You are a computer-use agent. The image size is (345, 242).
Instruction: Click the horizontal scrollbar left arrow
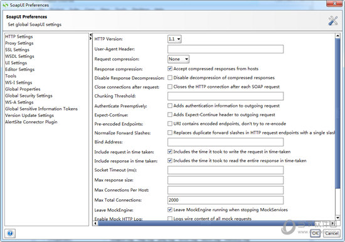coord(95,223)
